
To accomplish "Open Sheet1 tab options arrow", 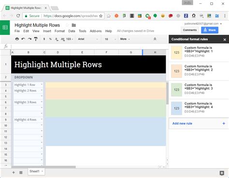I will pos(42,171).
